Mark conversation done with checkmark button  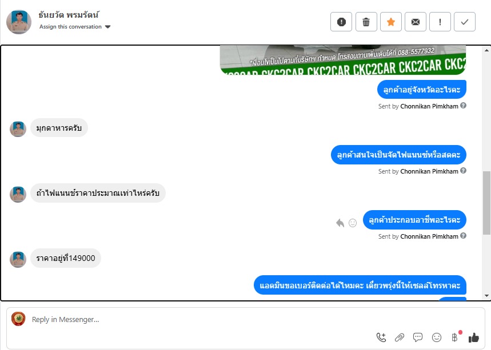465,22
